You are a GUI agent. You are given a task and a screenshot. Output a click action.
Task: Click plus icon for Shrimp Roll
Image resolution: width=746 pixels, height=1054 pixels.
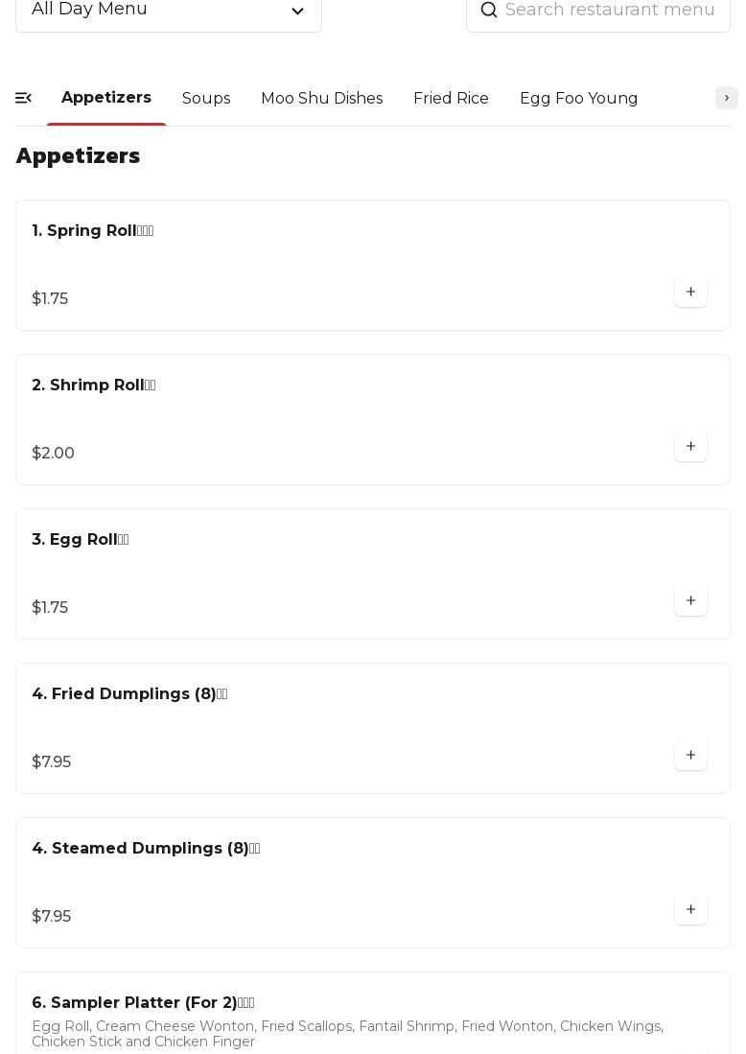pos(690,447)
